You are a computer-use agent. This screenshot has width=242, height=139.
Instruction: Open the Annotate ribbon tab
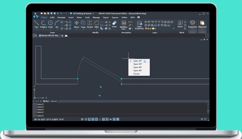pyautogui.click(x=61, y=17)
